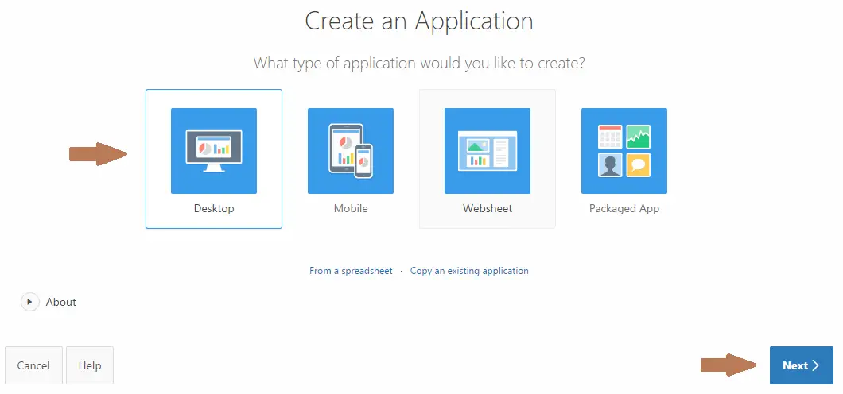This screenshot has height=394, width=843.
Task: Click the Packaged App label text
Action: (624, 208)
